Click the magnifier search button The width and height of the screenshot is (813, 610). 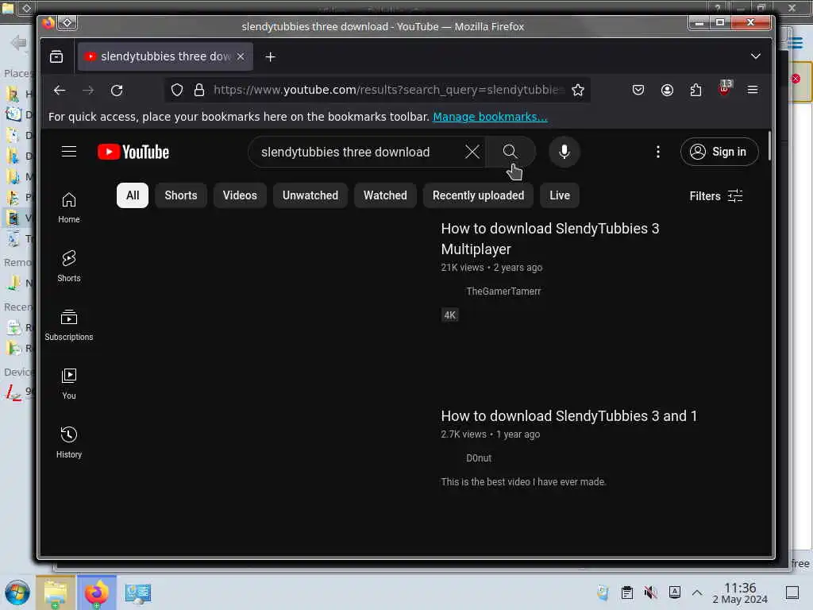click(511, 152)
